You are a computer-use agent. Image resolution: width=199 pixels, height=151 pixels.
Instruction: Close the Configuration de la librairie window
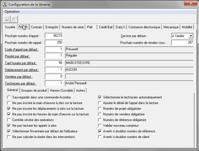189,3
